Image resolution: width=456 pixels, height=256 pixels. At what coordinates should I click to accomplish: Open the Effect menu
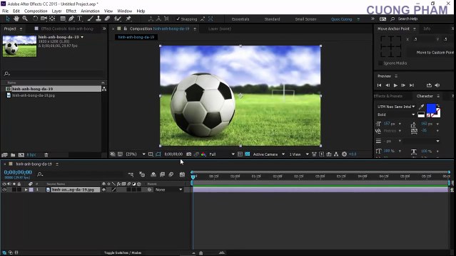click(x=71, y=11)
